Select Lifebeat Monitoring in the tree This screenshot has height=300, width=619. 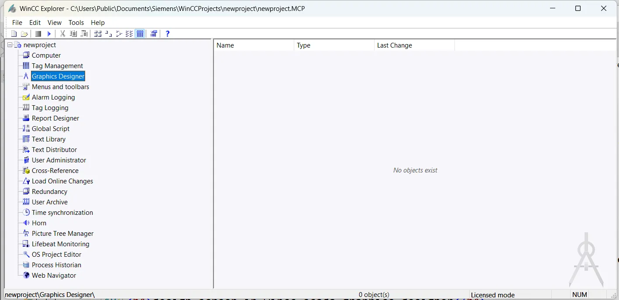point(60,244)
